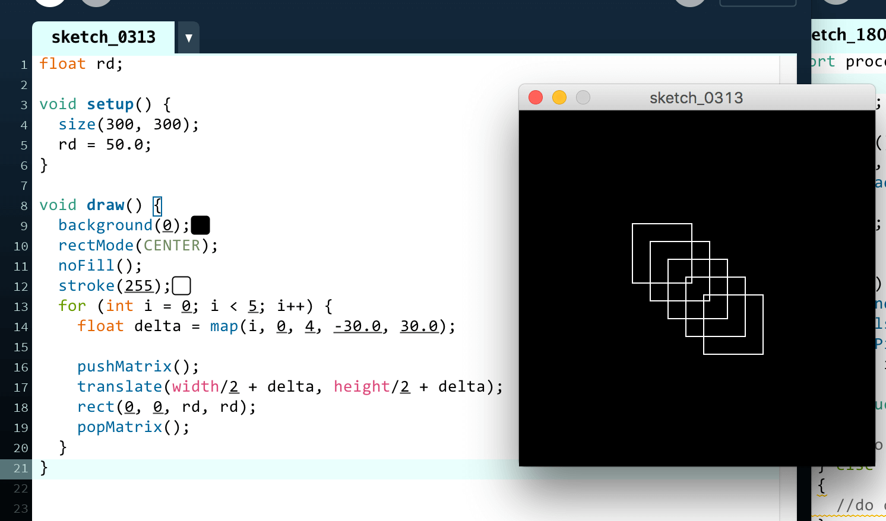Viewport: 886px width, 521px height.
Task: Place the cursor on the rectMode(CENTER) line
Action: point(138,246)
